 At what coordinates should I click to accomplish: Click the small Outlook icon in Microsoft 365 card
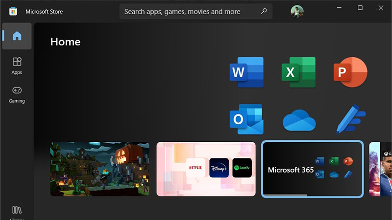coord(320,174)
